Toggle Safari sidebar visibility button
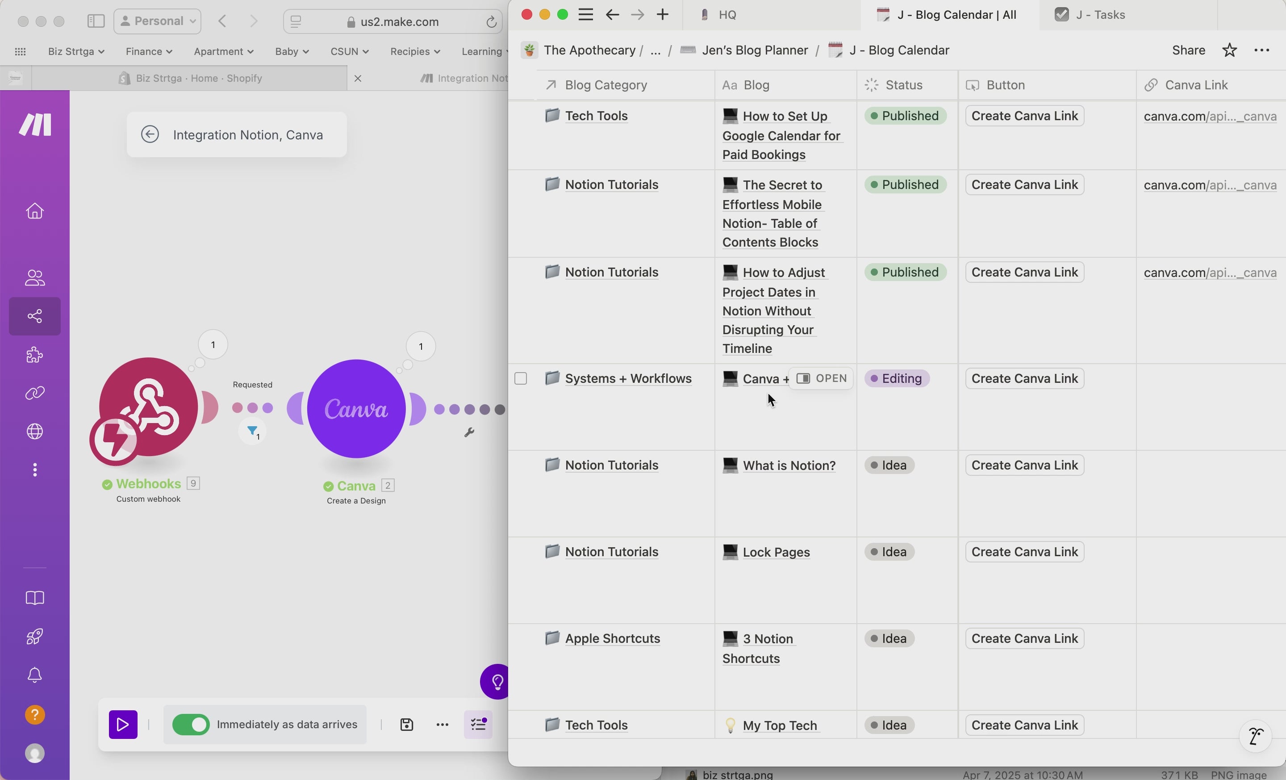This screenshot has width=1286, height=780. (96, 21)
